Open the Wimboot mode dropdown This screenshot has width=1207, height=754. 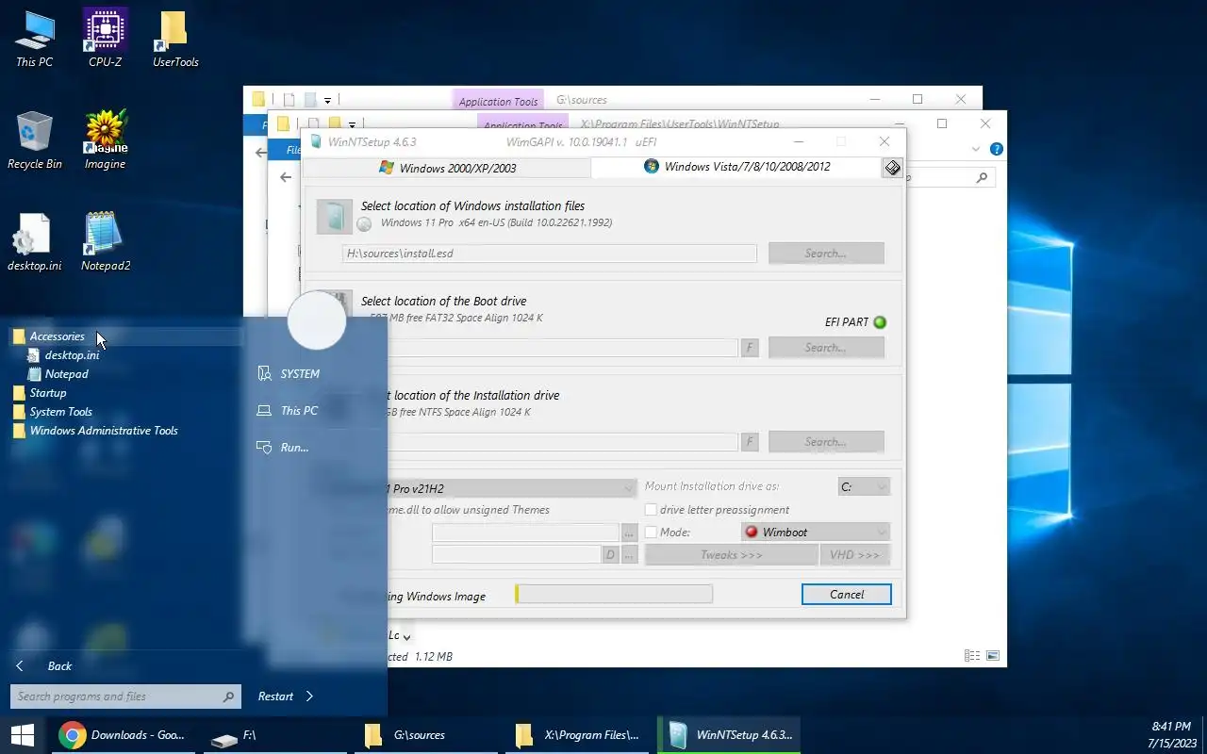point(816,533)
